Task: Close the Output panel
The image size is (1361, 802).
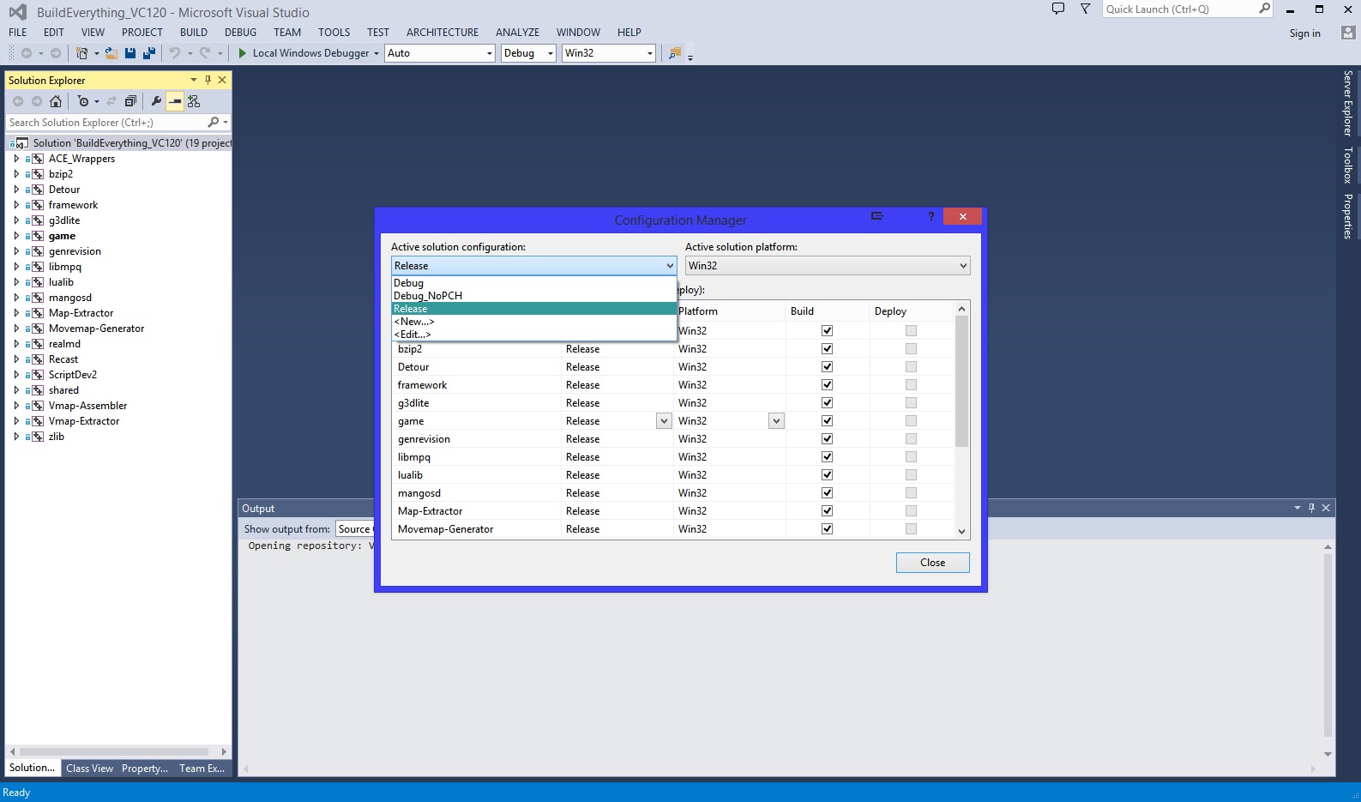Action: (x=1326, y=508)
